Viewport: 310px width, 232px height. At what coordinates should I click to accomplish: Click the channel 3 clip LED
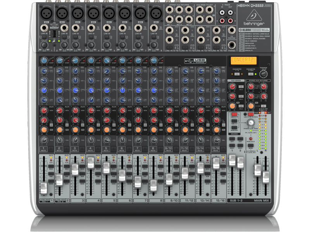[x=82, y=160]
